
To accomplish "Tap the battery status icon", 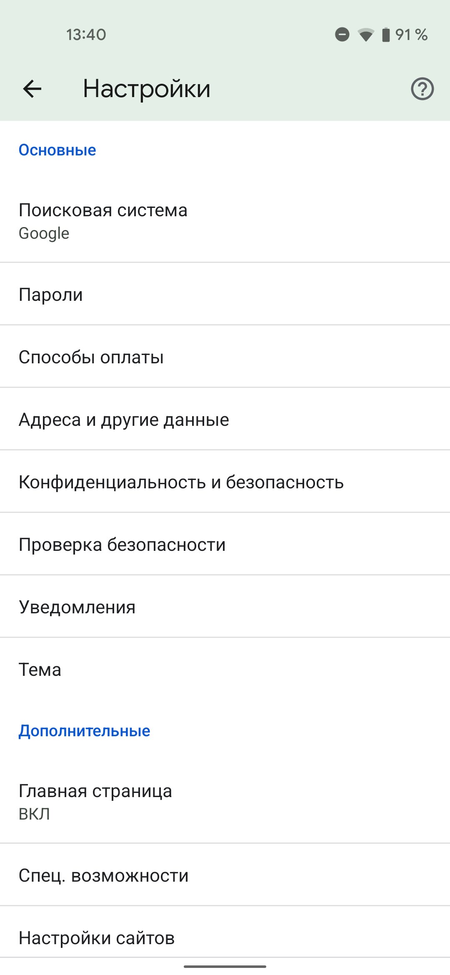I will pyautogui.click(x=386, y=35).
